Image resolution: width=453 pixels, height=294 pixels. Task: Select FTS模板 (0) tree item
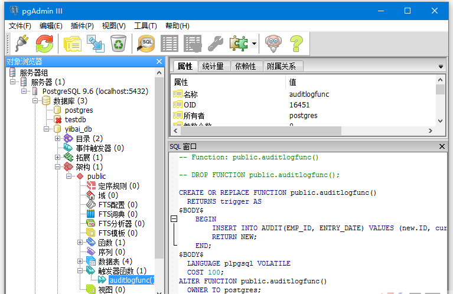click(x=118, y=233)
